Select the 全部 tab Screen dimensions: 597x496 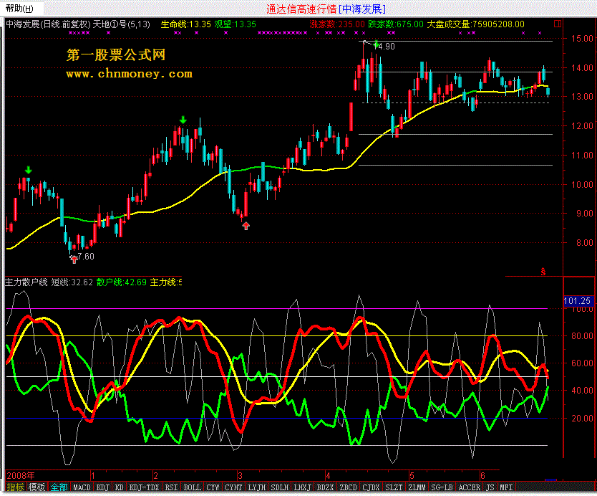59,487
